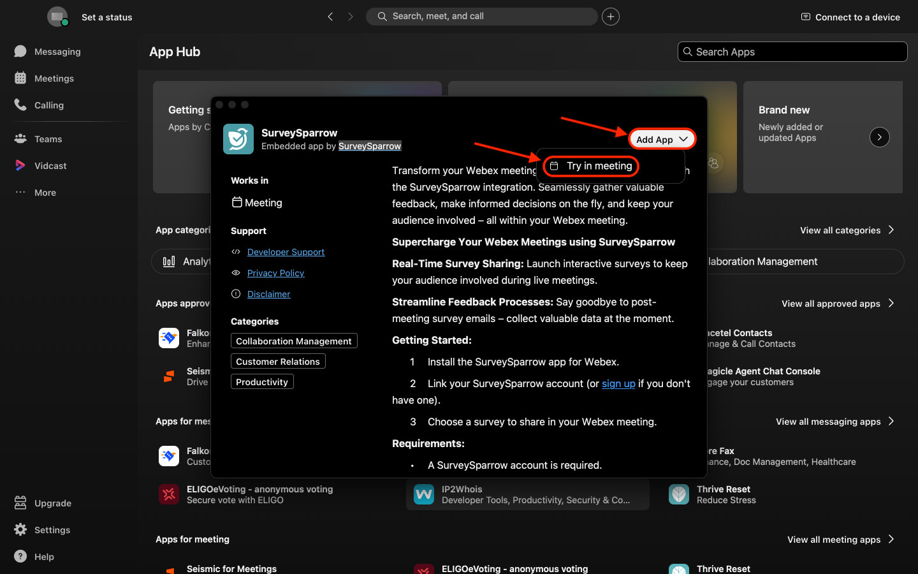Expand View all messaging apps chevron

[891, 422]
